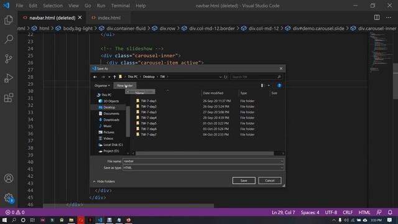The height and width of the screenshot is (224, 398).
Task: Click This PC in address breadcrumb
Action: (132, 77)
